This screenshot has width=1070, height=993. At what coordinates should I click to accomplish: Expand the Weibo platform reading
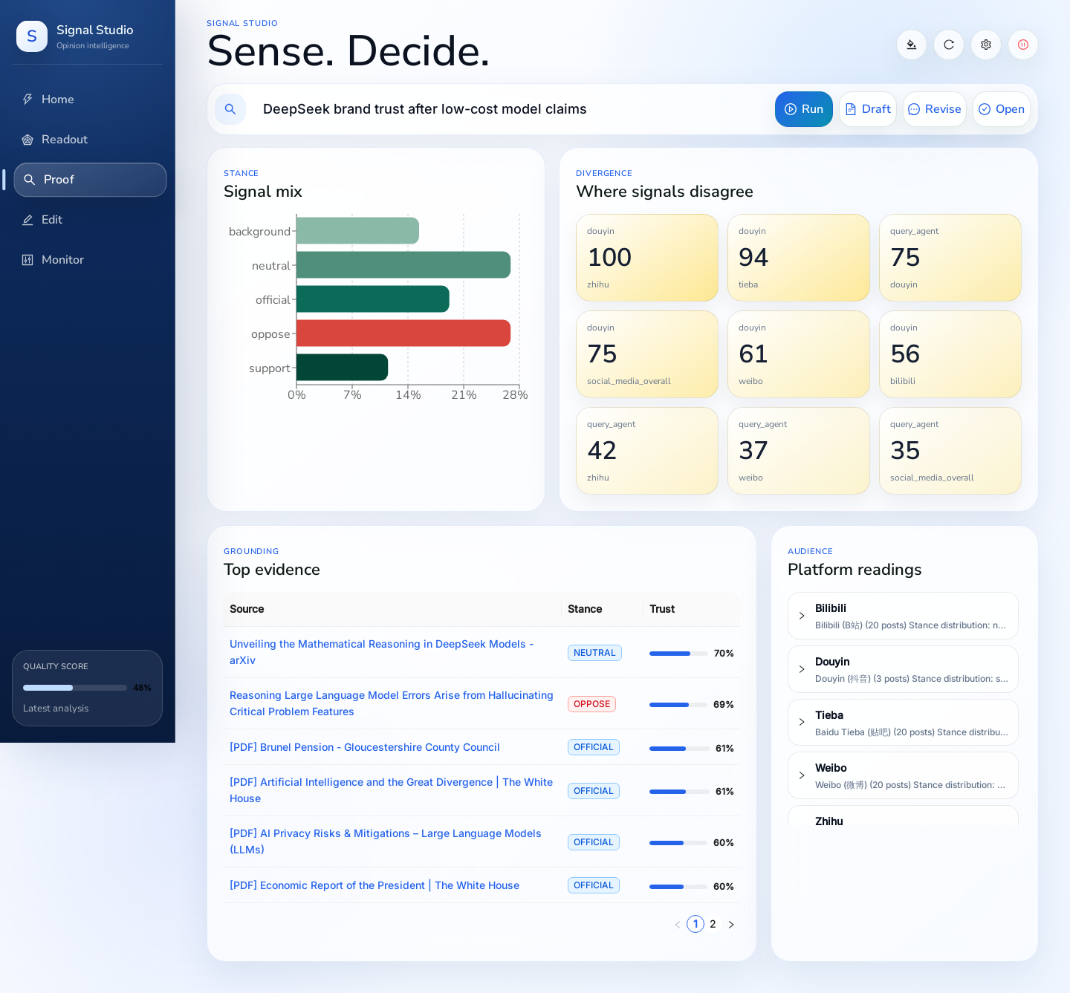pos(903,775)
